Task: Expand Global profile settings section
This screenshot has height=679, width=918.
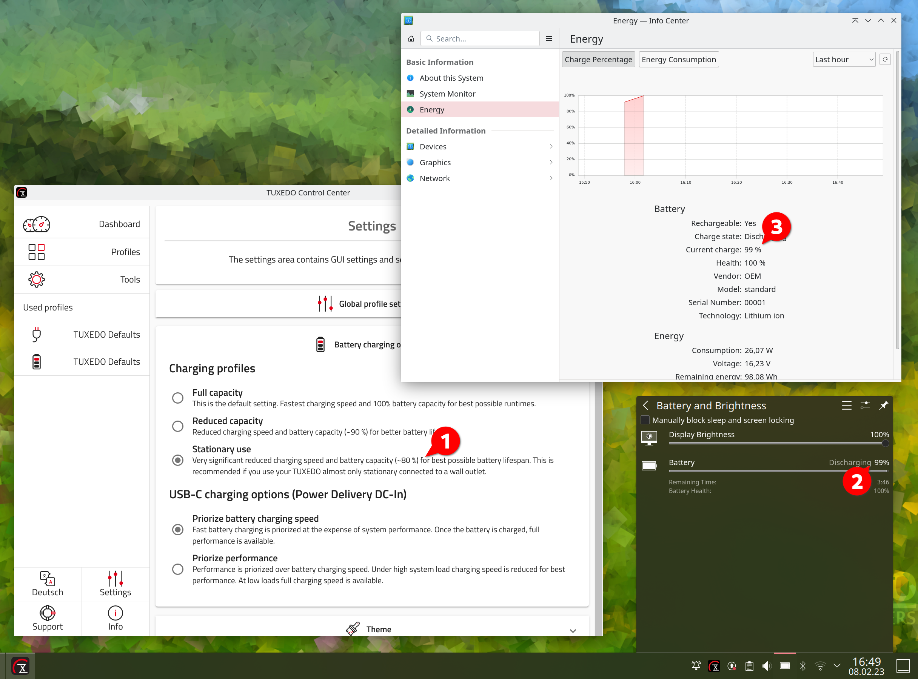Action: [x=278, y=304]
